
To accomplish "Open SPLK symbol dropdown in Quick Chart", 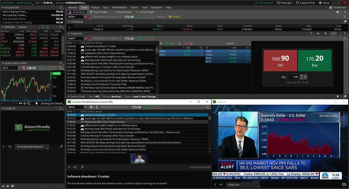I will (19, 68).
